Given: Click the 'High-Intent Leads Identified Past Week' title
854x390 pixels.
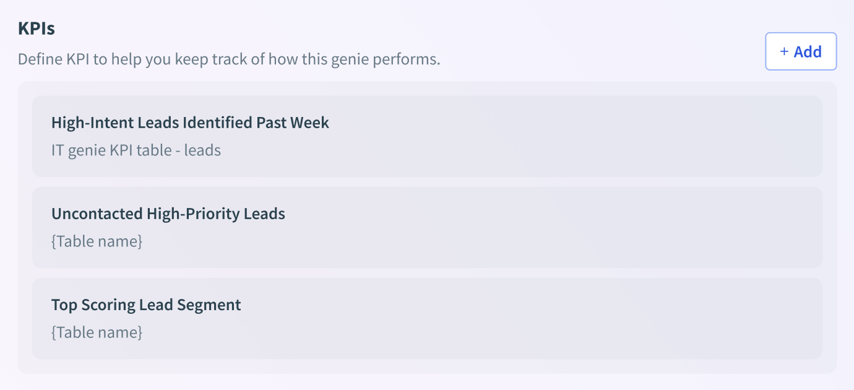Looking at the screenshot, I should (190, 123).
